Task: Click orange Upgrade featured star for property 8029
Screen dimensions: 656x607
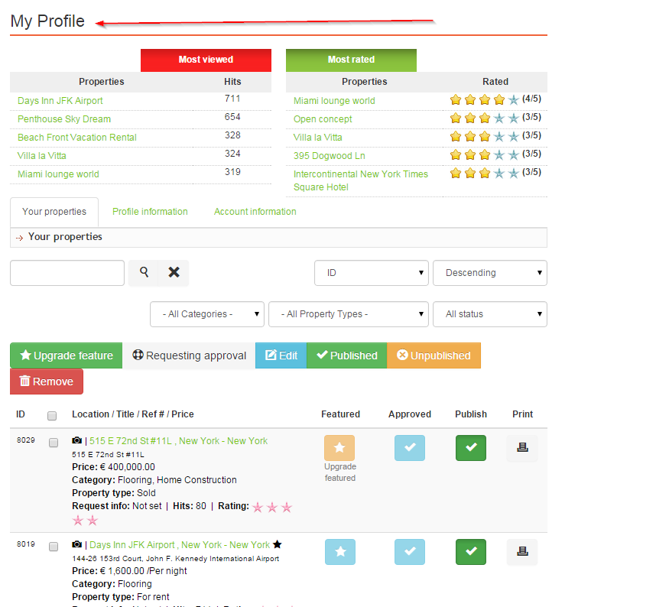Action: tap(339, 448)
